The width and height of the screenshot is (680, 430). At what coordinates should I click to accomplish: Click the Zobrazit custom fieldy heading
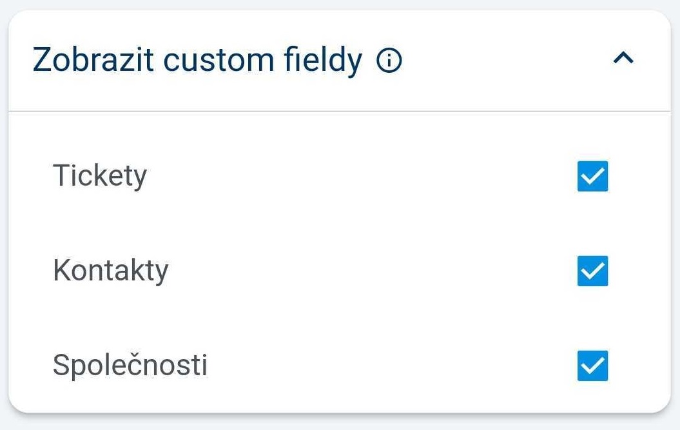[197, 61]
